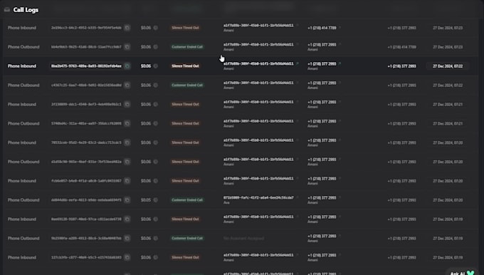Click highlighted date 27 Dec 2024, 07:22

pyautogui.click(x=448, y=66)
